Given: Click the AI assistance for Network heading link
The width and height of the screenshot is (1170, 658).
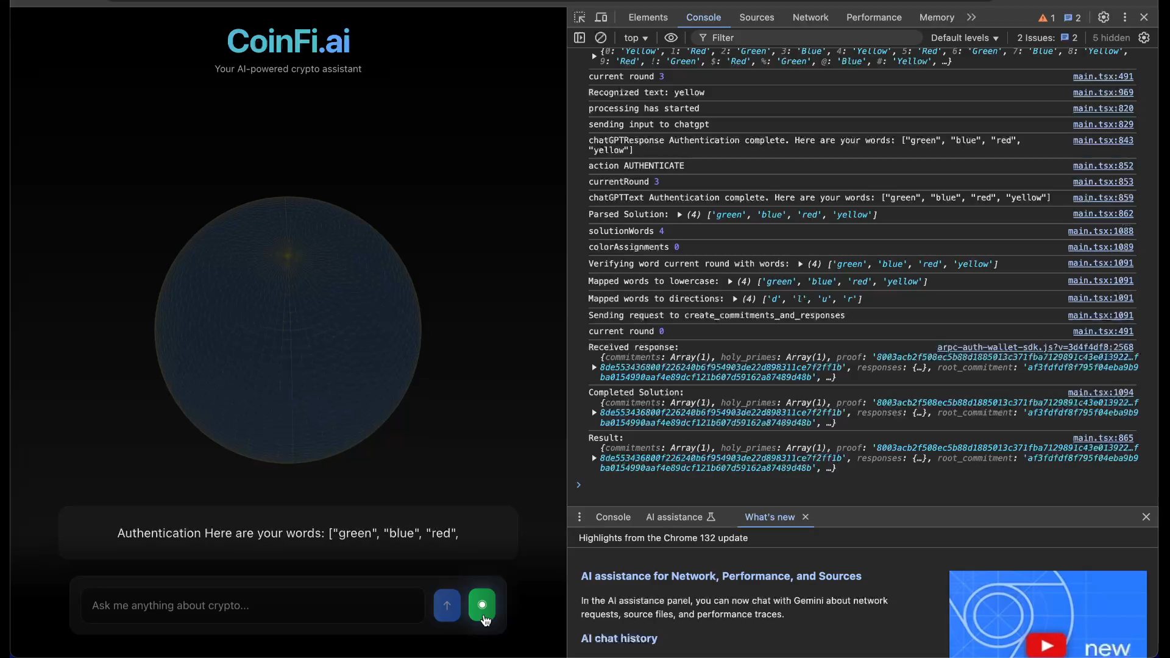Looking at the screenshot, I should 721,576.
